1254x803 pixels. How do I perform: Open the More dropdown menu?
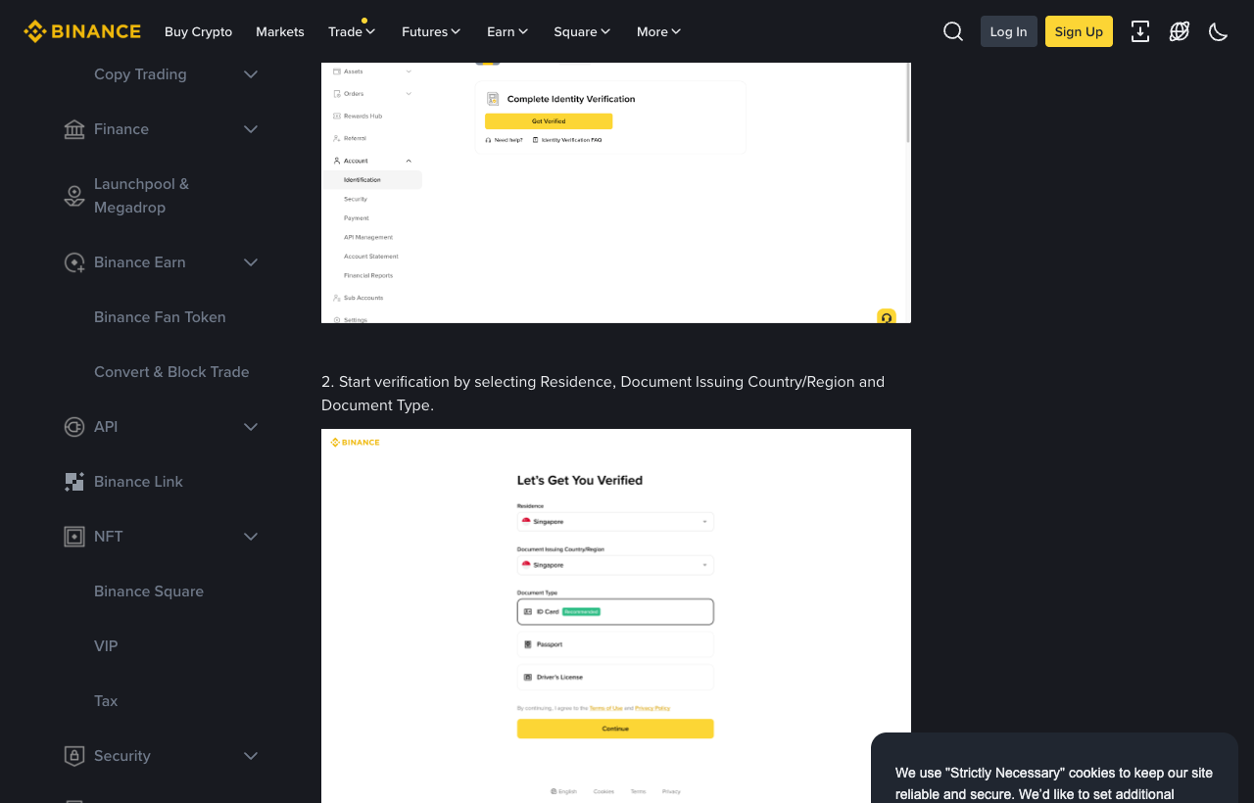[658, 31]
